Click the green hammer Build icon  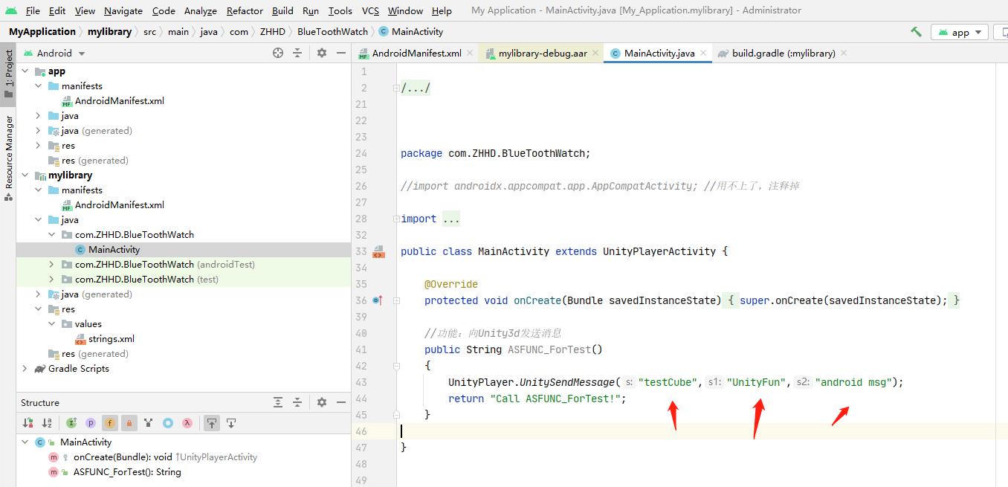click(x=916, y=32)
